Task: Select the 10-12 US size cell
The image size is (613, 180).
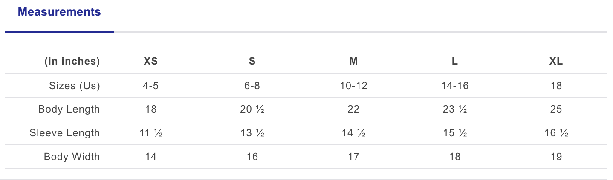Action: 353,86
